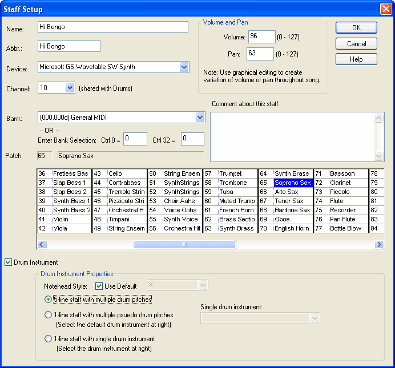Screen dimensions: 395x368
Task: Select 5-line staff with multiple drum pitches
Action: 48,299
